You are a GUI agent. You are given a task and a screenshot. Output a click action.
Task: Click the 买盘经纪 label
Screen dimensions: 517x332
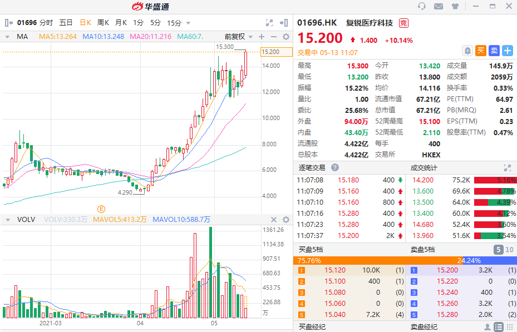point(312,327)
